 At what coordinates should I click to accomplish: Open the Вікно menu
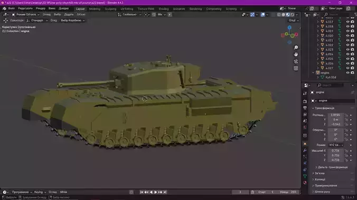pos(52,8)
